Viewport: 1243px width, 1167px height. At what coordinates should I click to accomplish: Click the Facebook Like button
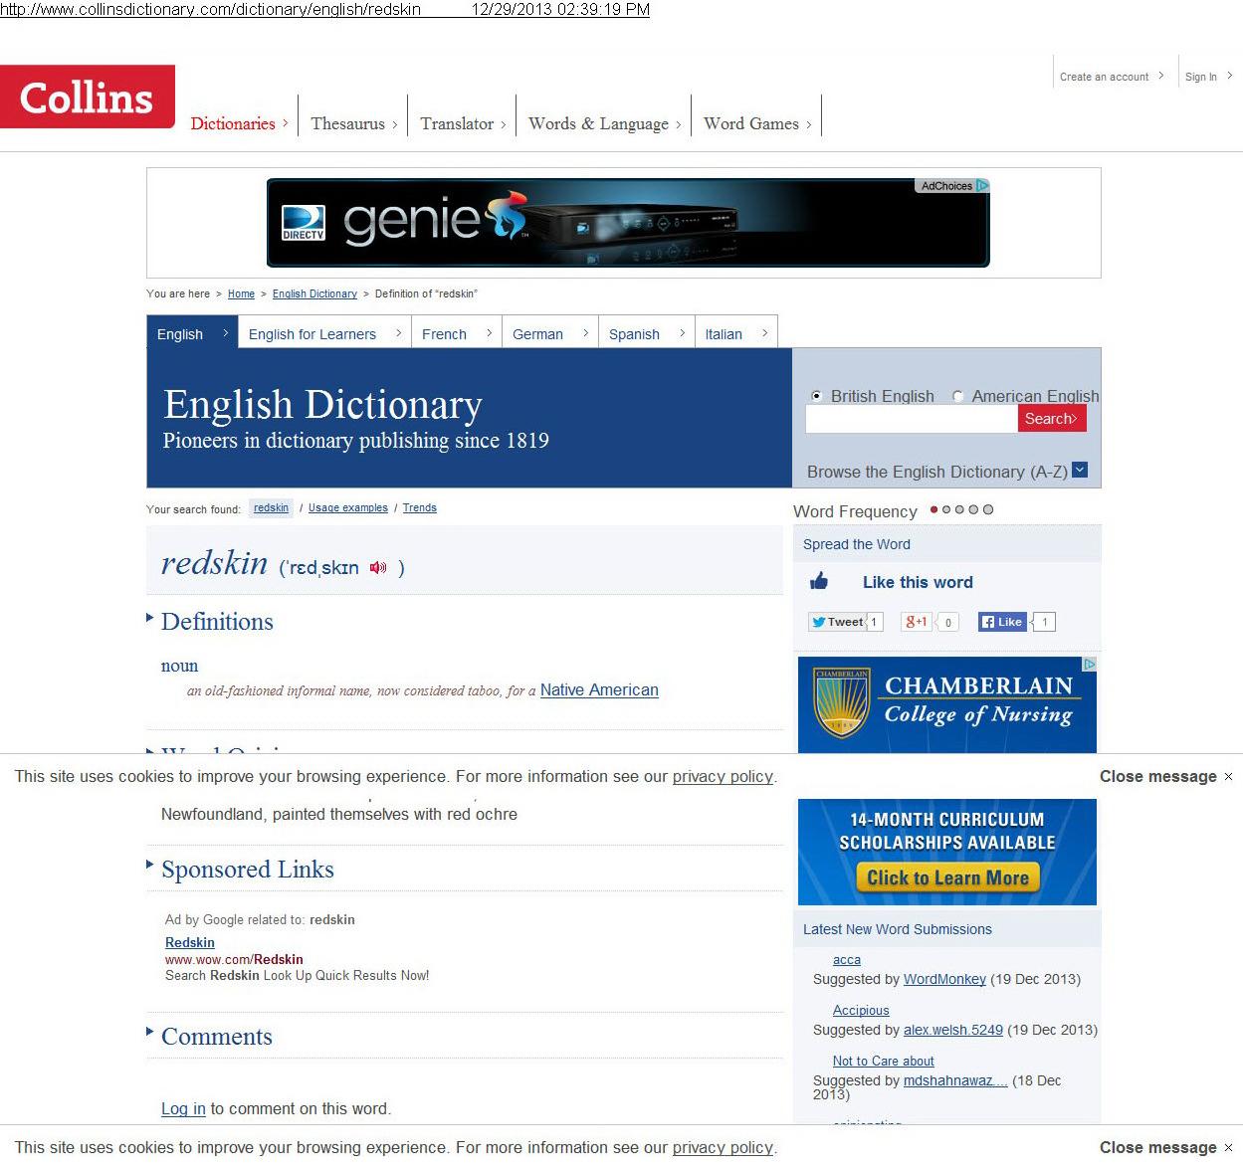click(1002, 622)
